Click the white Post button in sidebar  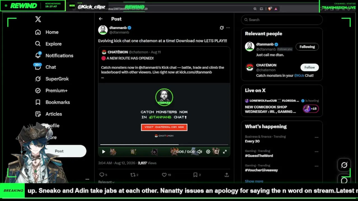(x=59, y=151)
